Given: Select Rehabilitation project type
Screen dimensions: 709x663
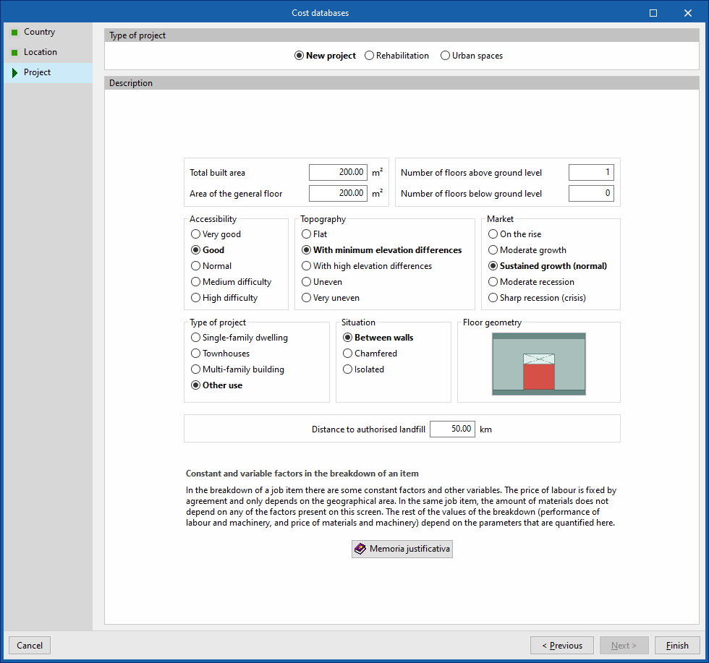Looking at the screenshot, I should pyautogui.click(x=396, y=56).
